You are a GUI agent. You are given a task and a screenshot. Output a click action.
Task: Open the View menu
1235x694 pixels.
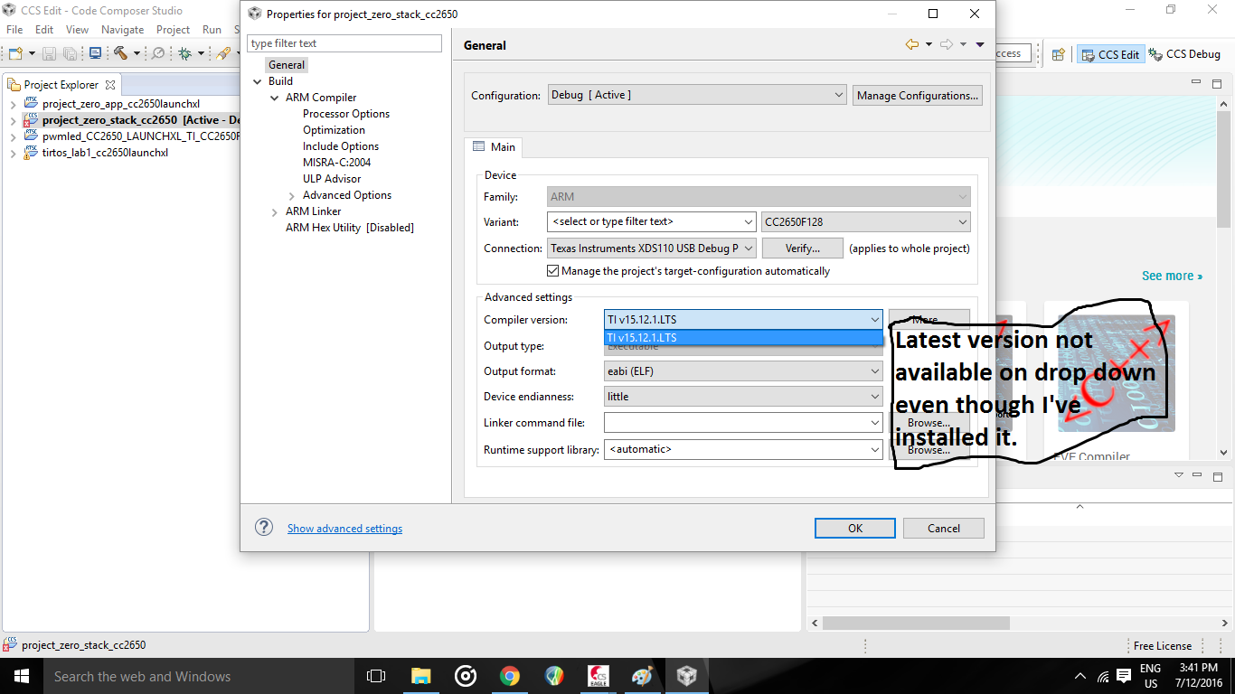[x=78, y=30]
